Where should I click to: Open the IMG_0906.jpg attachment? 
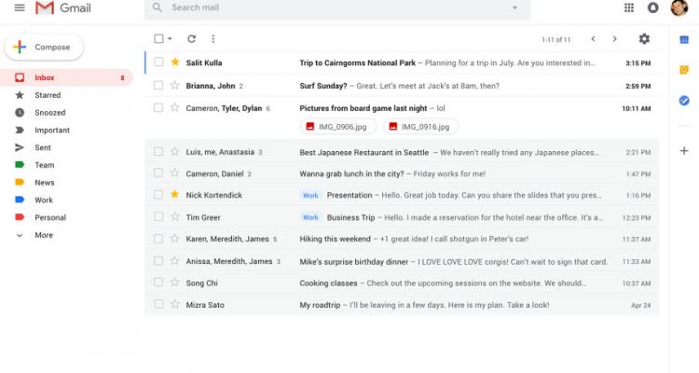click(333, 127)
